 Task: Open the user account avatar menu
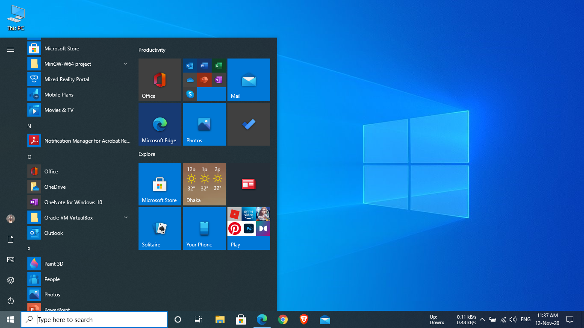[x=11, y=219]
